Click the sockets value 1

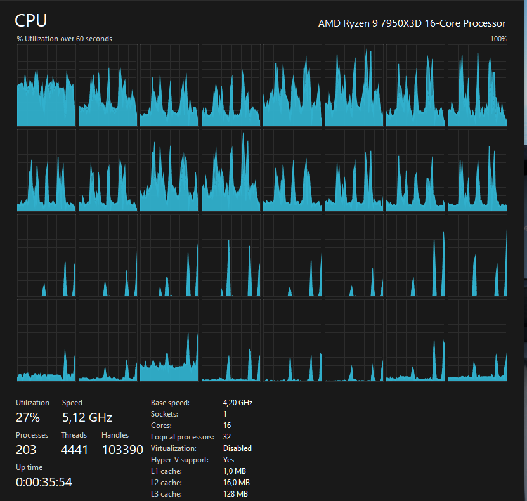tap(225, 414)
